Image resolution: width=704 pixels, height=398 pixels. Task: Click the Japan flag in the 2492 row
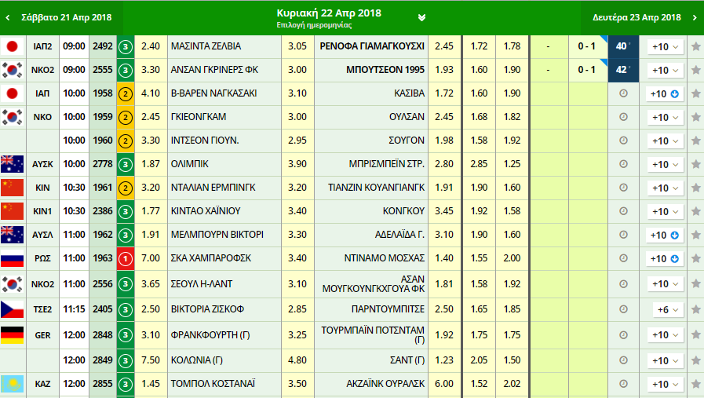point(12,46)
